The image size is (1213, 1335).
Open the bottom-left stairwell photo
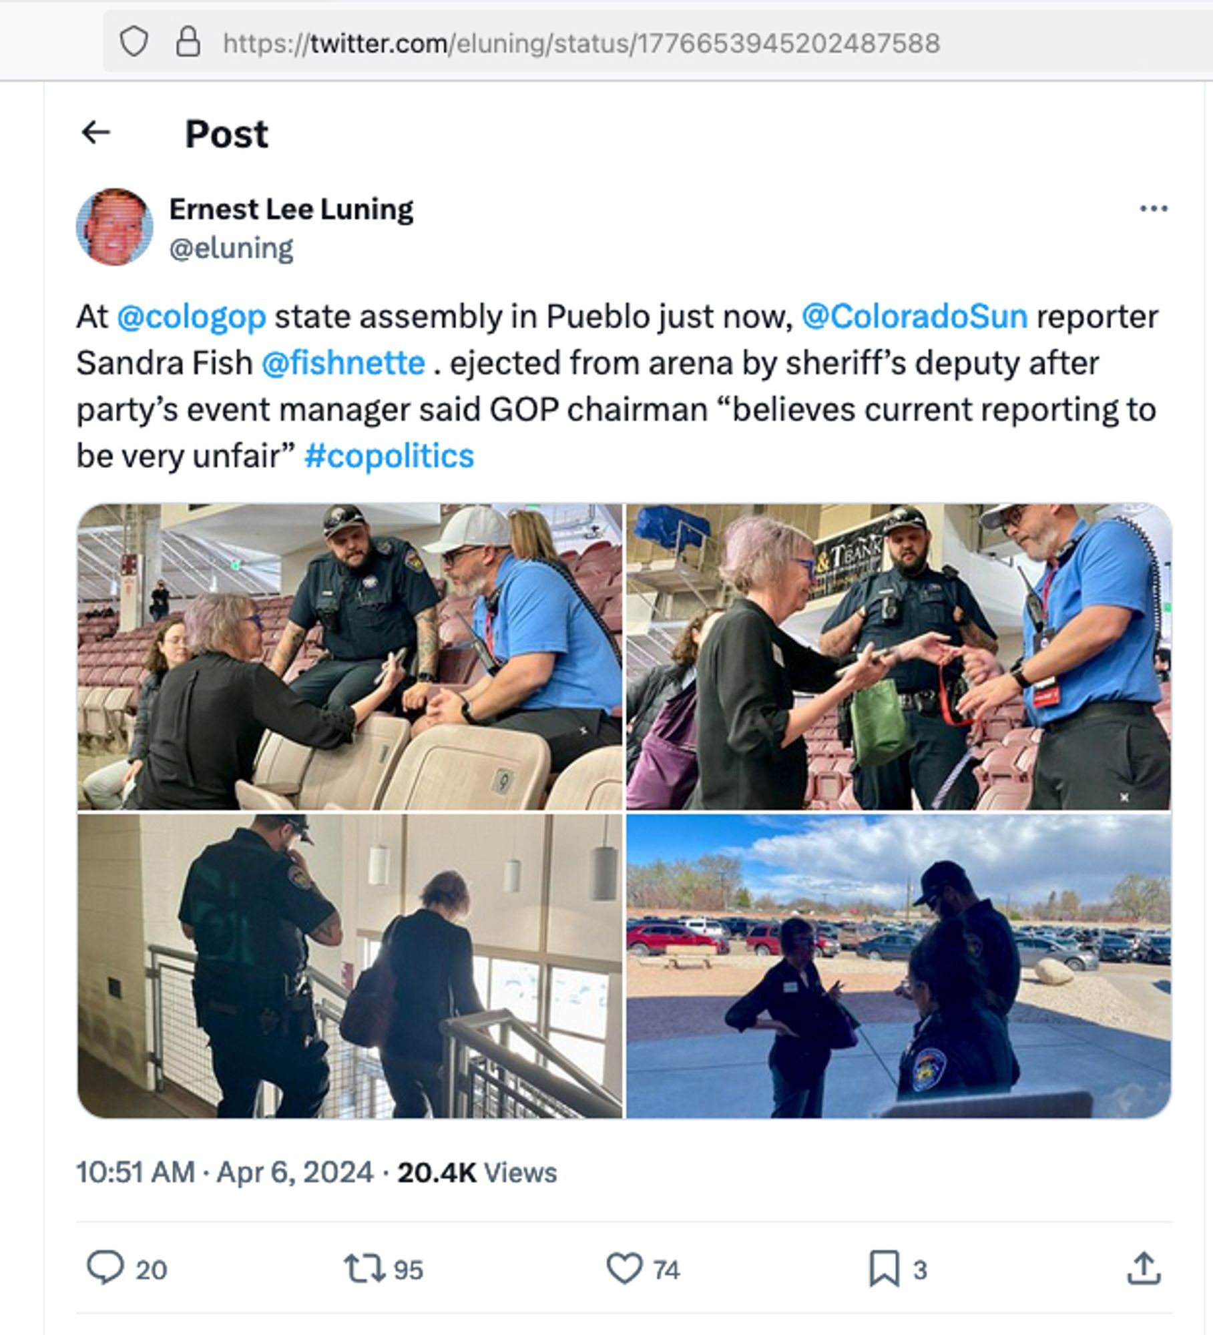[x=350, y=966]
